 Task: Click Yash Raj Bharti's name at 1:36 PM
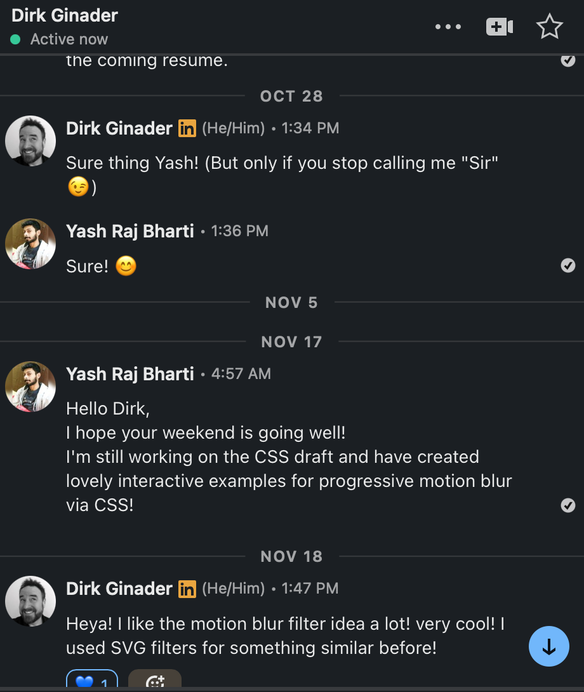pyautogui.click(x=129, y=231)
